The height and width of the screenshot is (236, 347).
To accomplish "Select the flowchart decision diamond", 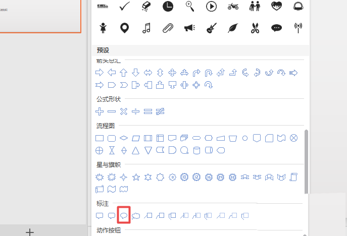I will (124, 138).
